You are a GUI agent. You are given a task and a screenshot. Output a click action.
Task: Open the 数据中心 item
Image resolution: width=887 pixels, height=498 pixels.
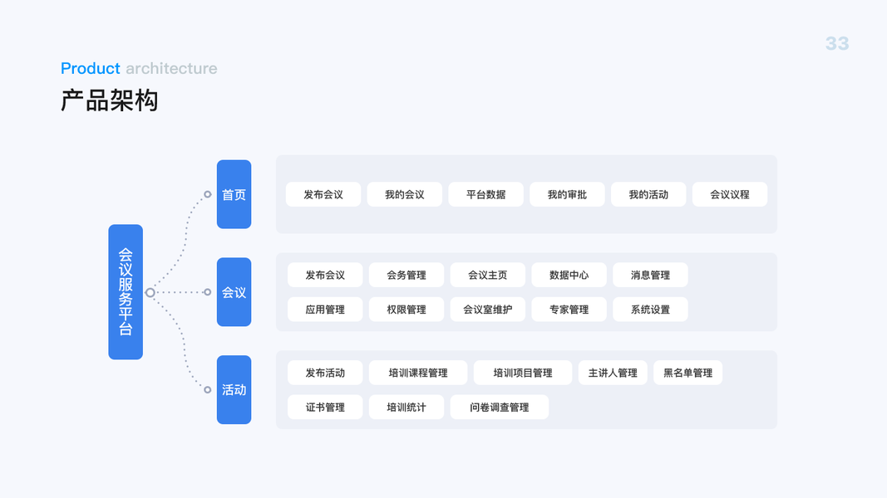click(x=569, y=275)
